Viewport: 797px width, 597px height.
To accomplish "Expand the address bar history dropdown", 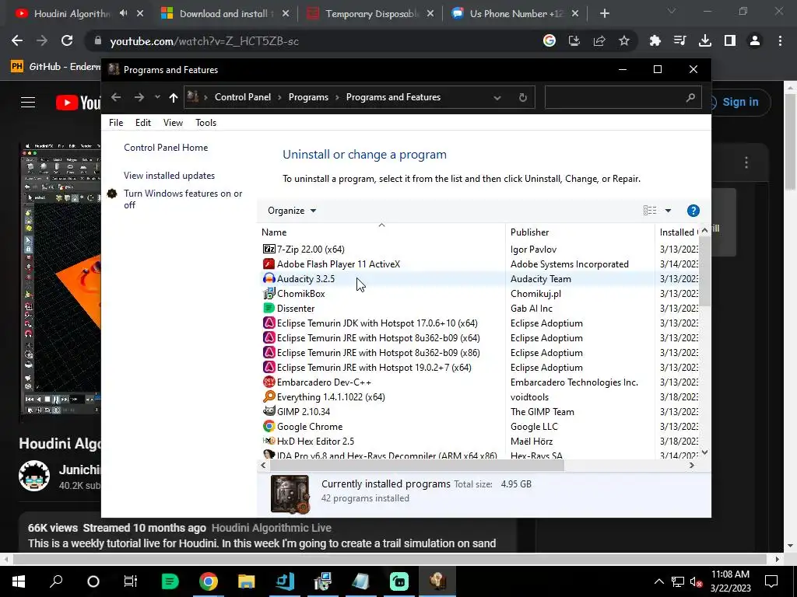I will pyautogui.click(x=497, y=97).
